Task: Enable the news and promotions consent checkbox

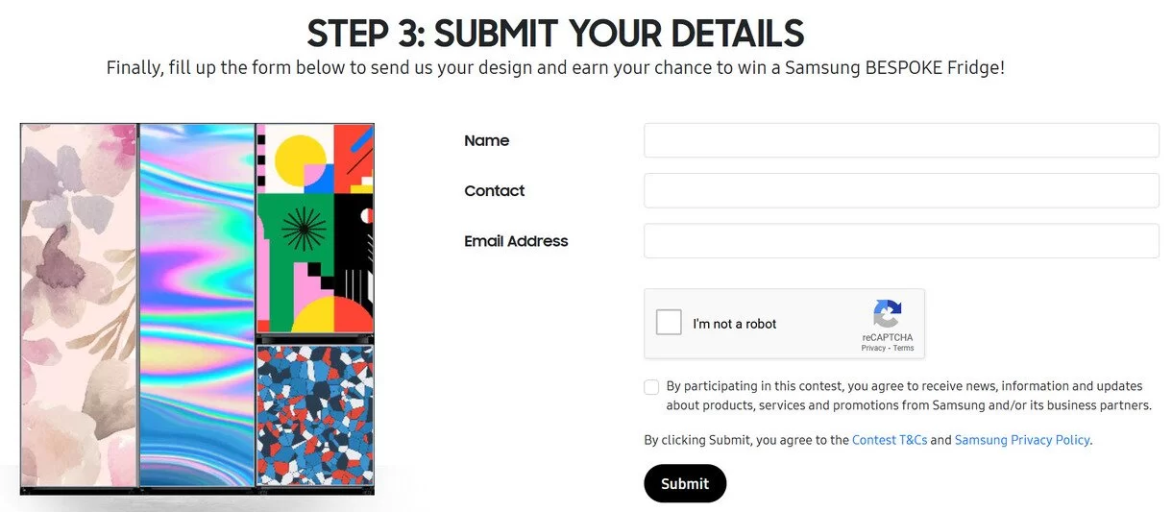Action: [x=651, y=387]
